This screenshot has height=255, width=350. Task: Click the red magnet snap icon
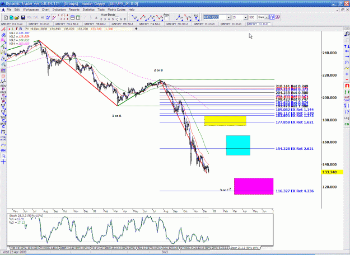click(347, 86)
